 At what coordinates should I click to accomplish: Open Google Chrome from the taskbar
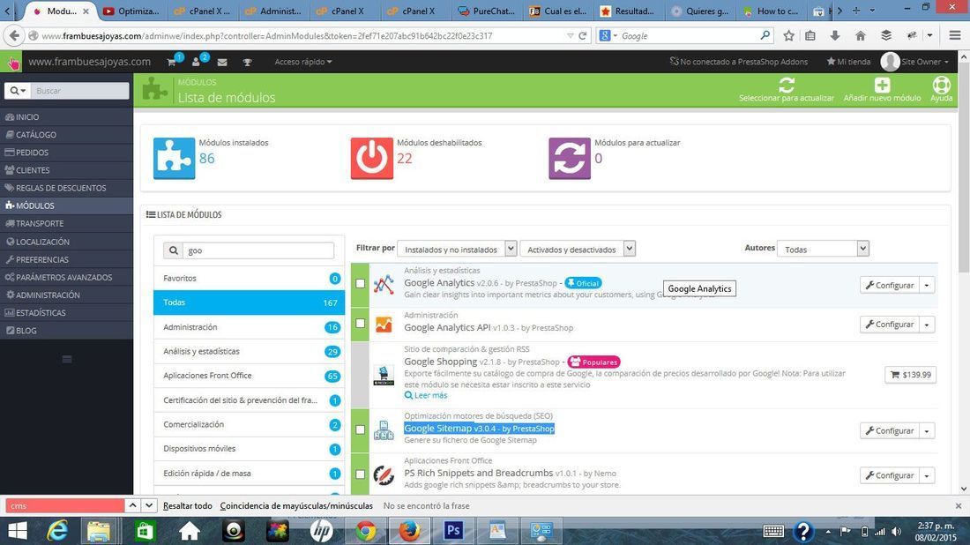tap(366, 531)
